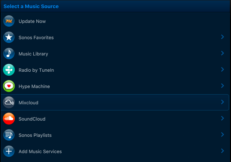Open the Mixcloud music source entry

(x=115, y=102)
